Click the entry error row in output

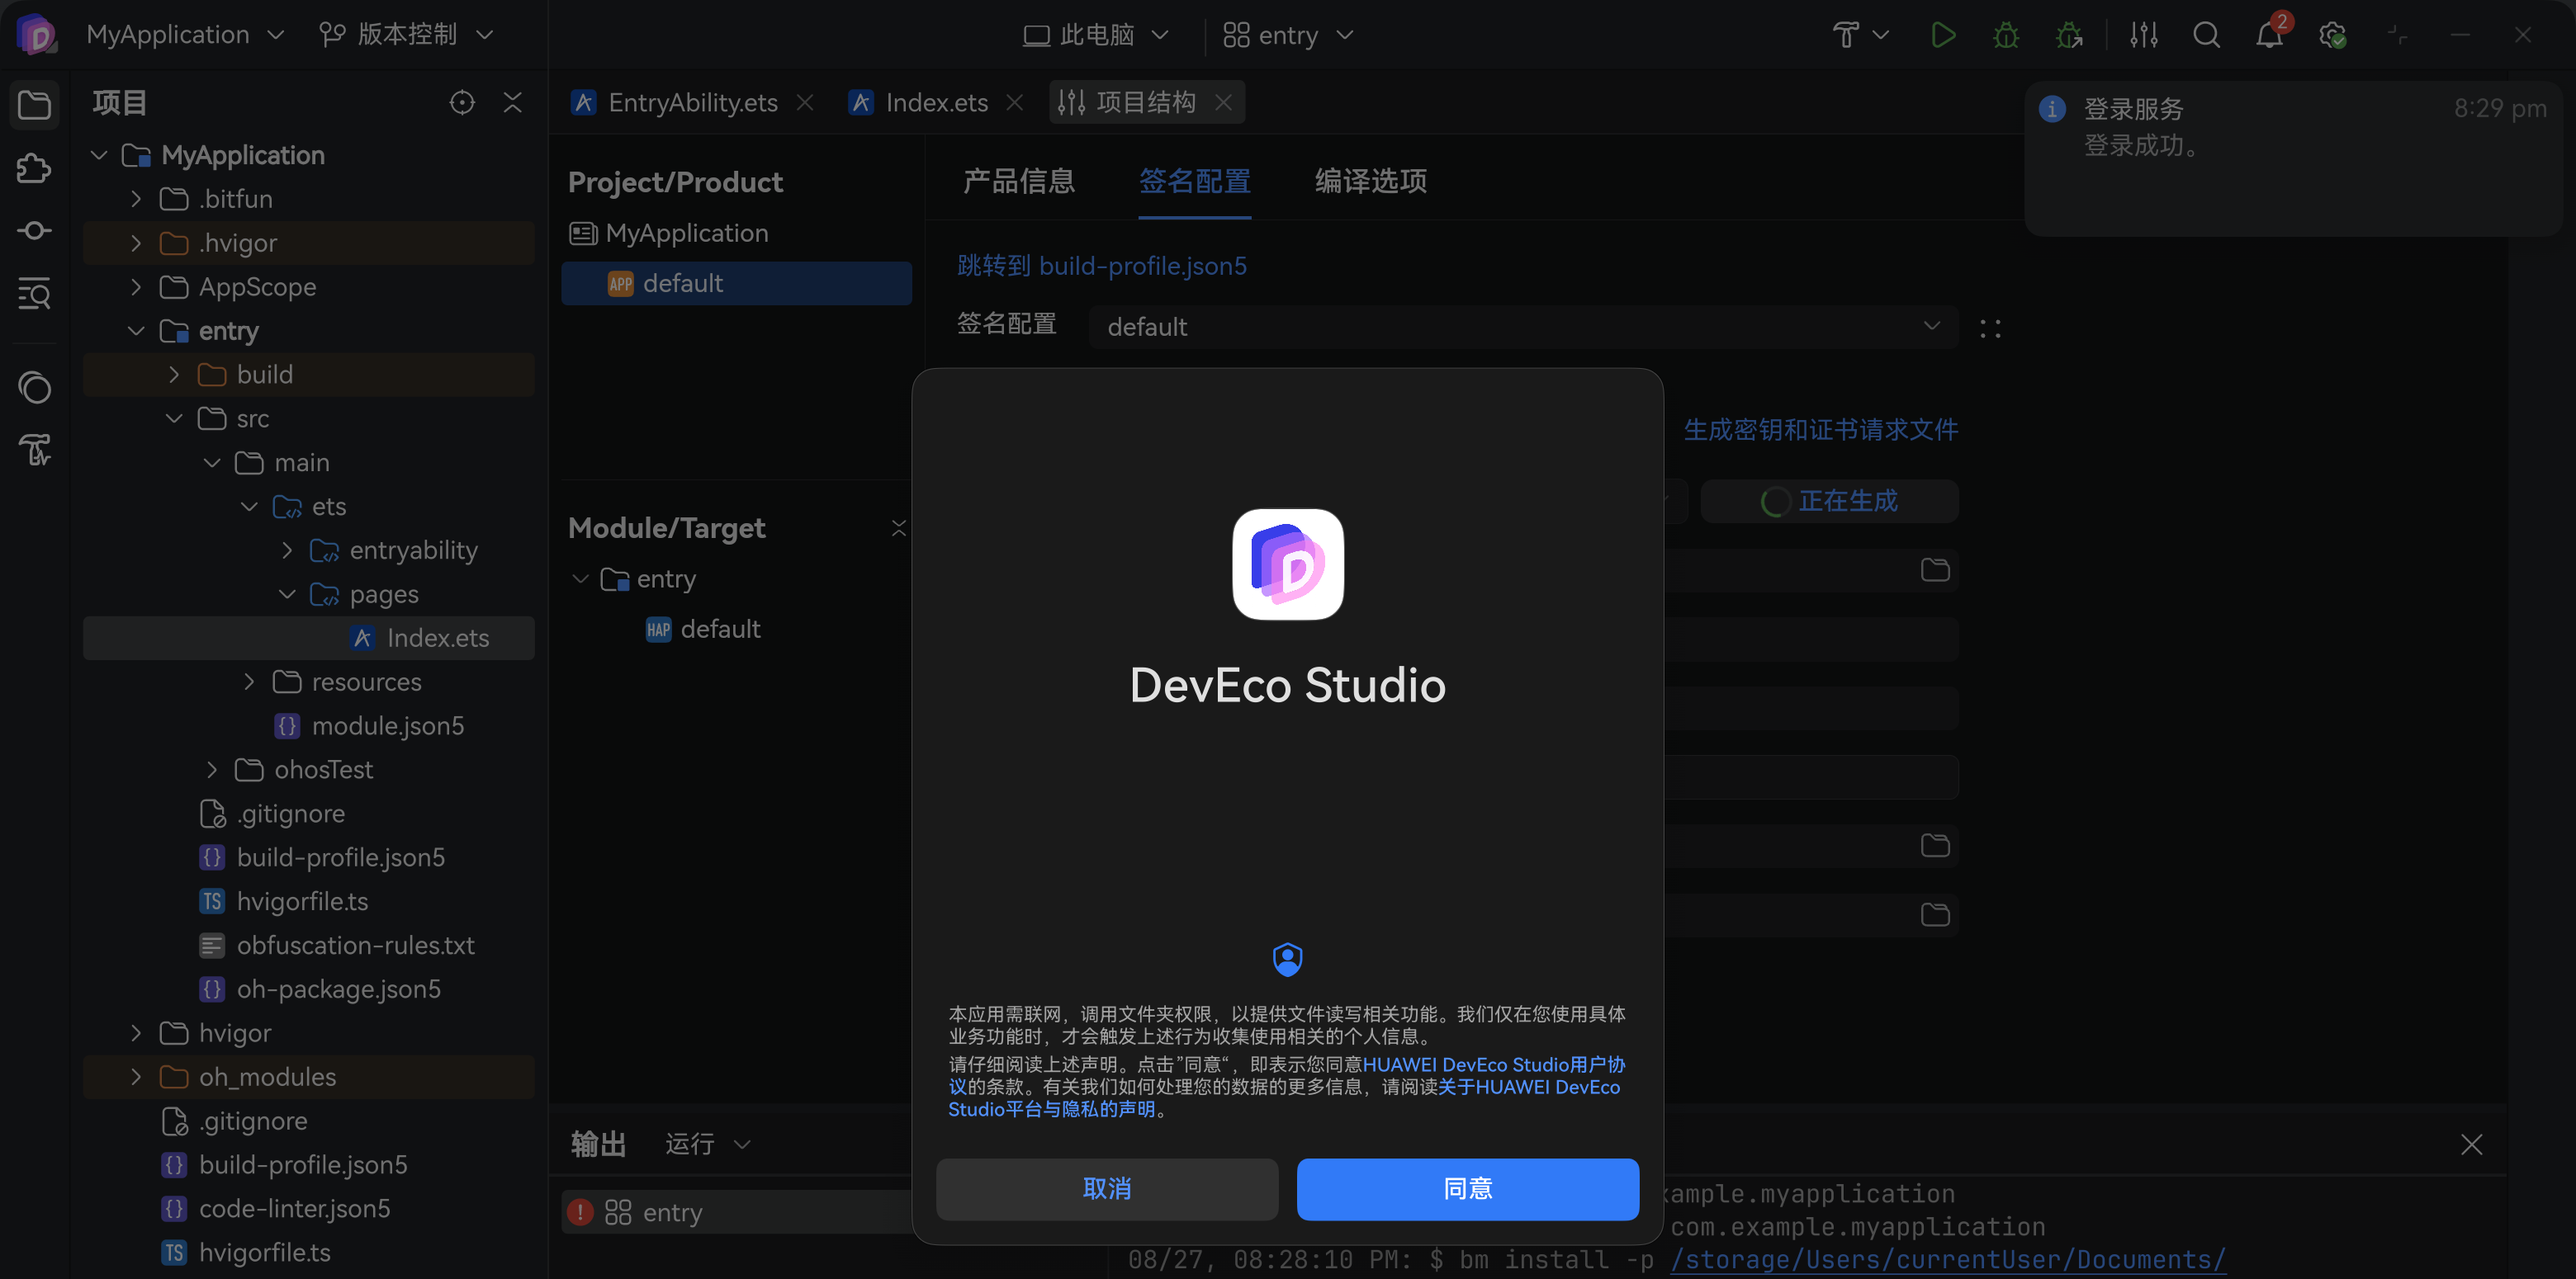736,1213
